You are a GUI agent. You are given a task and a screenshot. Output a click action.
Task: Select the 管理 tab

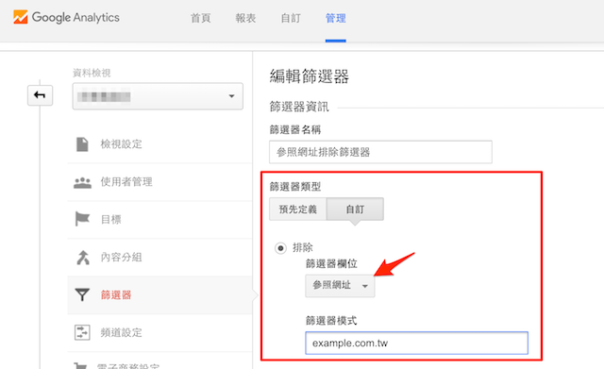point(336,18)
